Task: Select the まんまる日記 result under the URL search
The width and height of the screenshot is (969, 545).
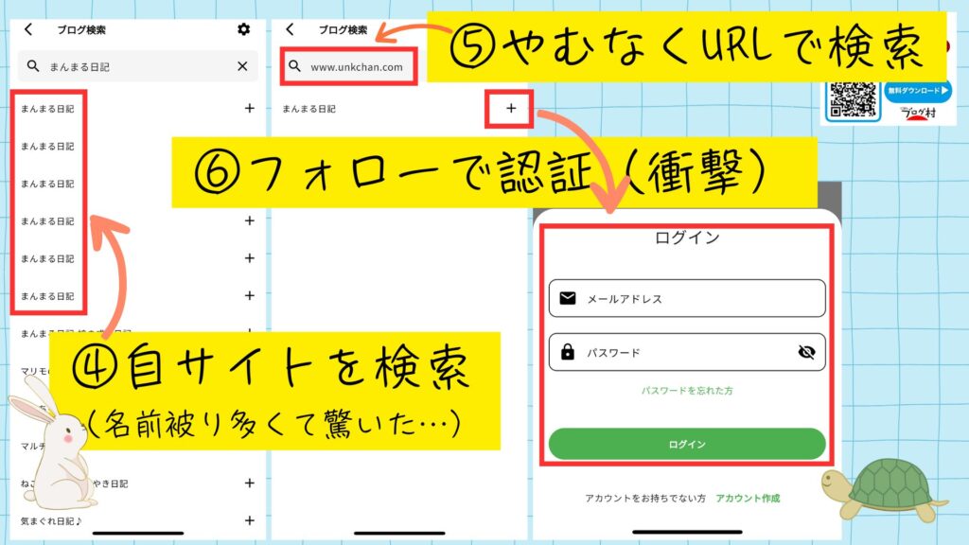Action: (x=308, y=109)
